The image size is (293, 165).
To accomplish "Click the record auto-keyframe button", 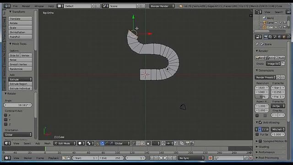I will coord(210,158).
